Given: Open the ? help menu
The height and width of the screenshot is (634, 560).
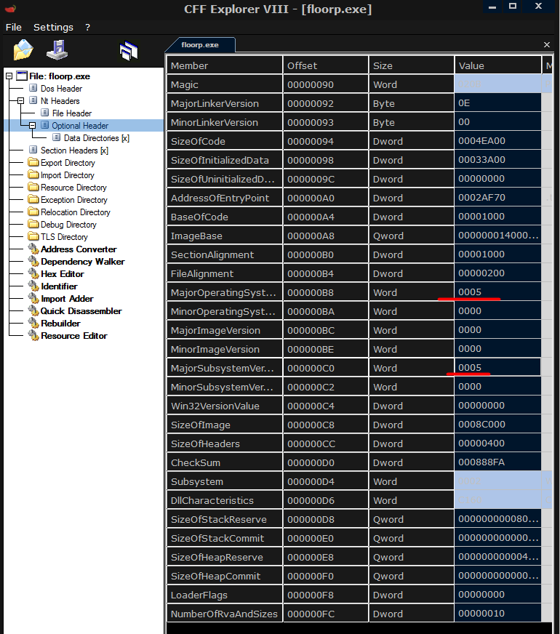Looking at the screenshot, I should pos(88,27).
